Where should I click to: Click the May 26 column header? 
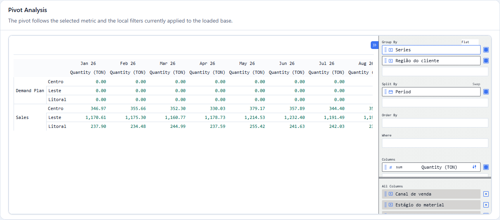pyautogui.click(x=247, y=63)
